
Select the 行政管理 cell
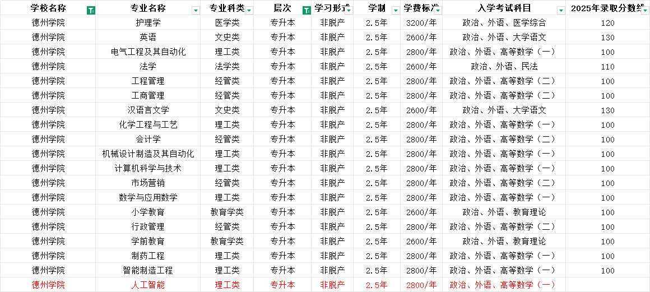[148, 227]
